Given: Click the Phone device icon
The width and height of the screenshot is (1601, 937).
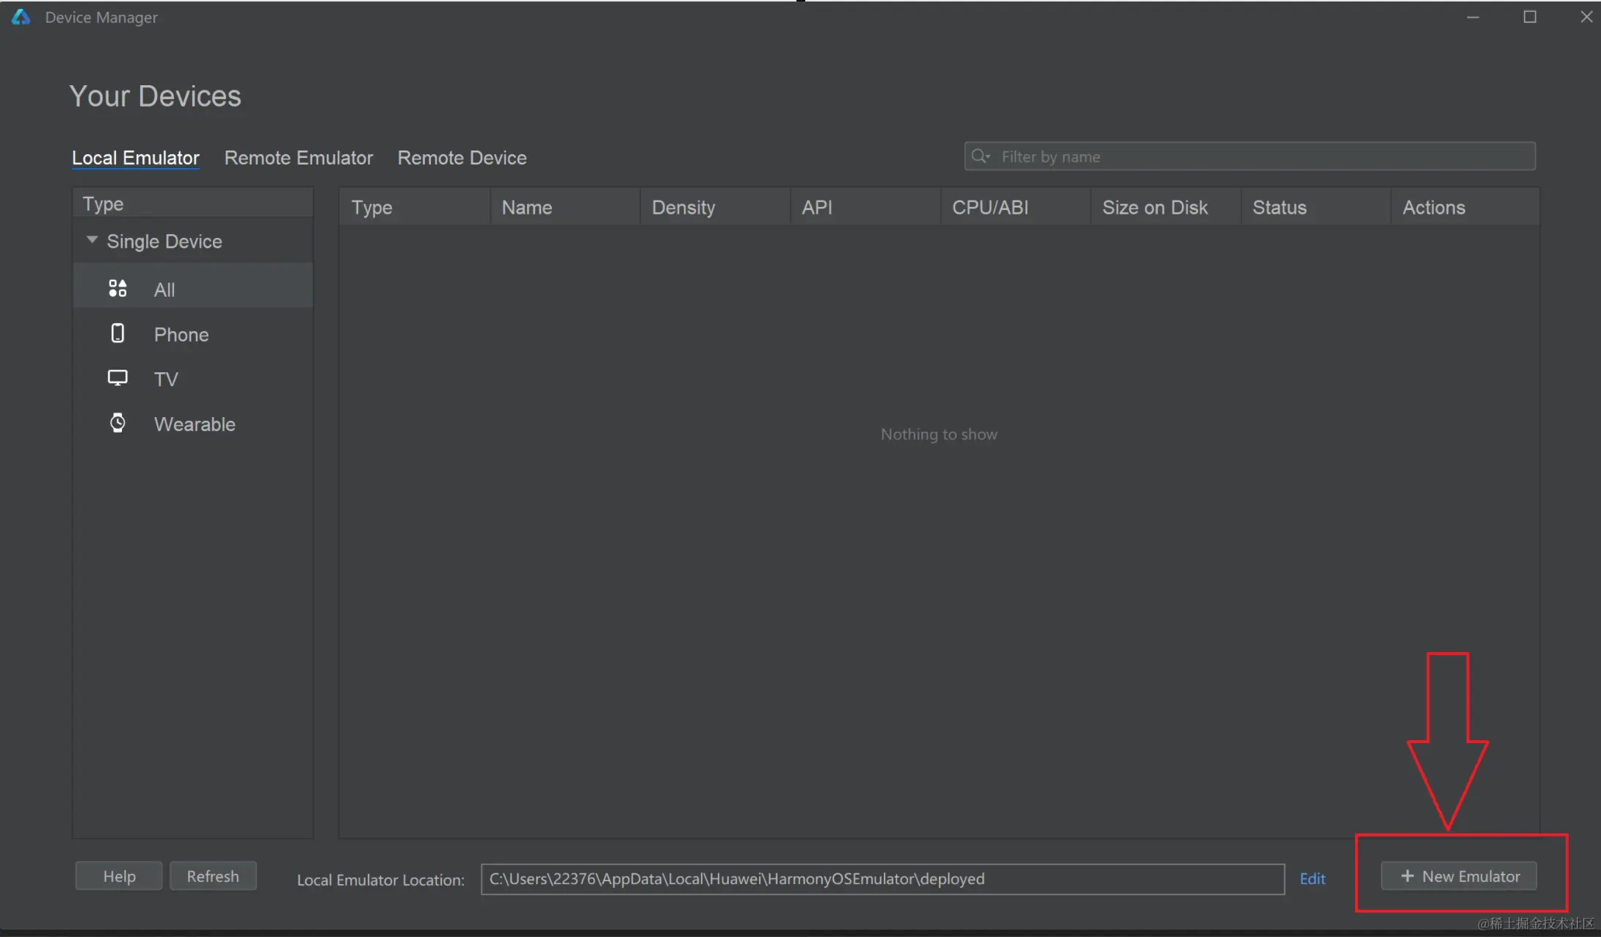Looking at the screenshot, I should (x=117, y=333).
